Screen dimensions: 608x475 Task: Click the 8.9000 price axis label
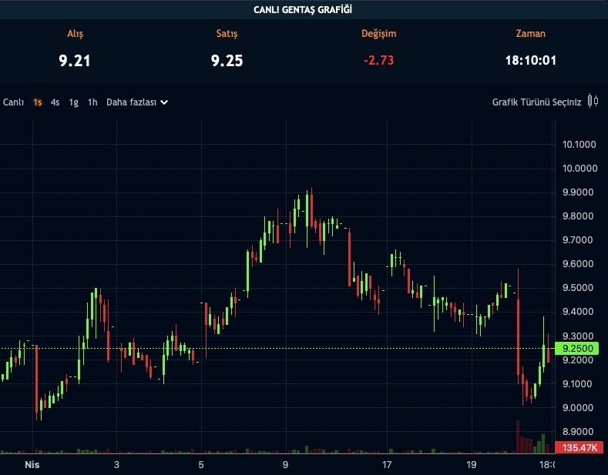point(578,432)
